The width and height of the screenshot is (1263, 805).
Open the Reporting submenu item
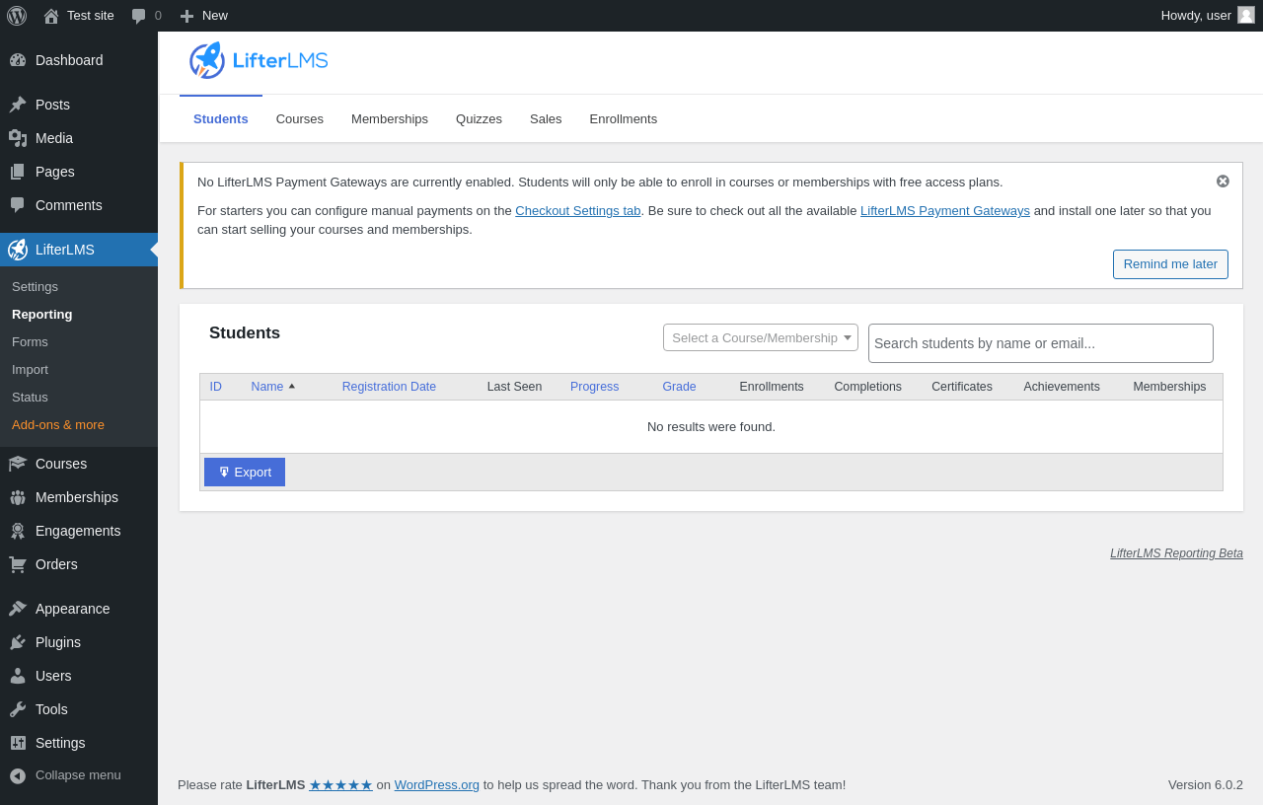click(42, 315)
